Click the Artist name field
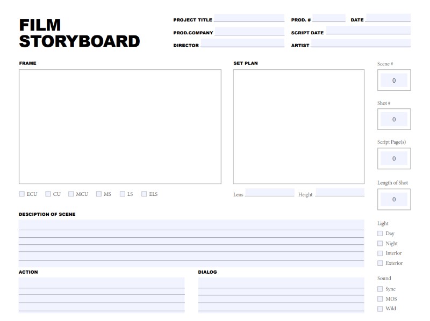Screen dimensions: 430x321 click(361, 43)
